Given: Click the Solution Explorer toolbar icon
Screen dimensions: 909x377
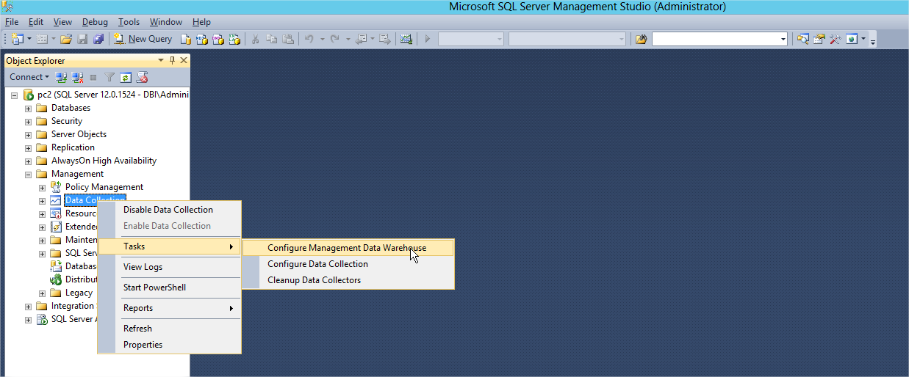Looking at the screenshot, I should point(803,39).
